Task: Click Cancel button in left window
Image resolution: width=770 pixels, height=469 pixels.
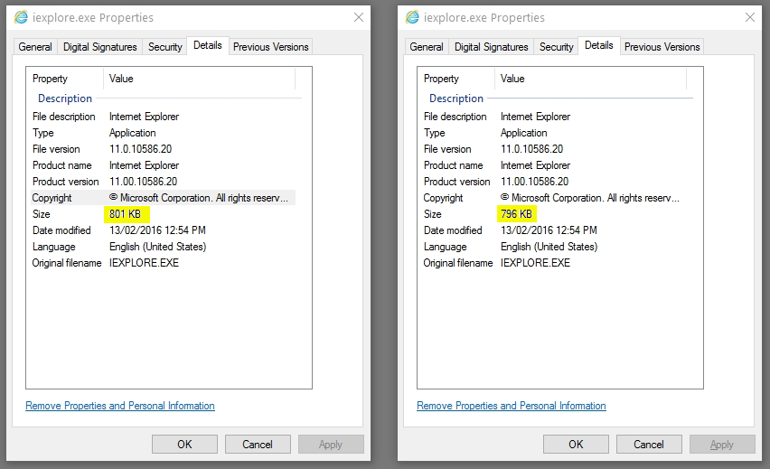Action: click(258, 444)
